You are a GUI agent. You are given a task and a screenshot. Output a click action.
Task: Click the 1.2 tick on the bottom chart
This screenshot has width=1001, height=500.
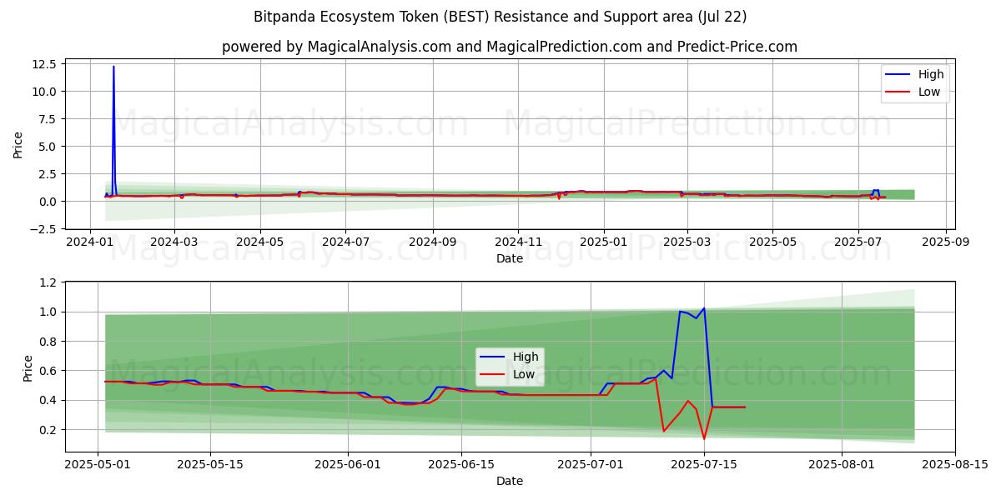[x=48, y=282]
